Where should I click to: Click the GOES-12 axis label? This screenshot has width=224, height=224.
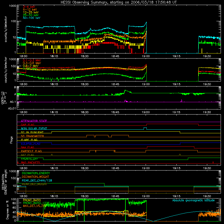coord(4,98)
